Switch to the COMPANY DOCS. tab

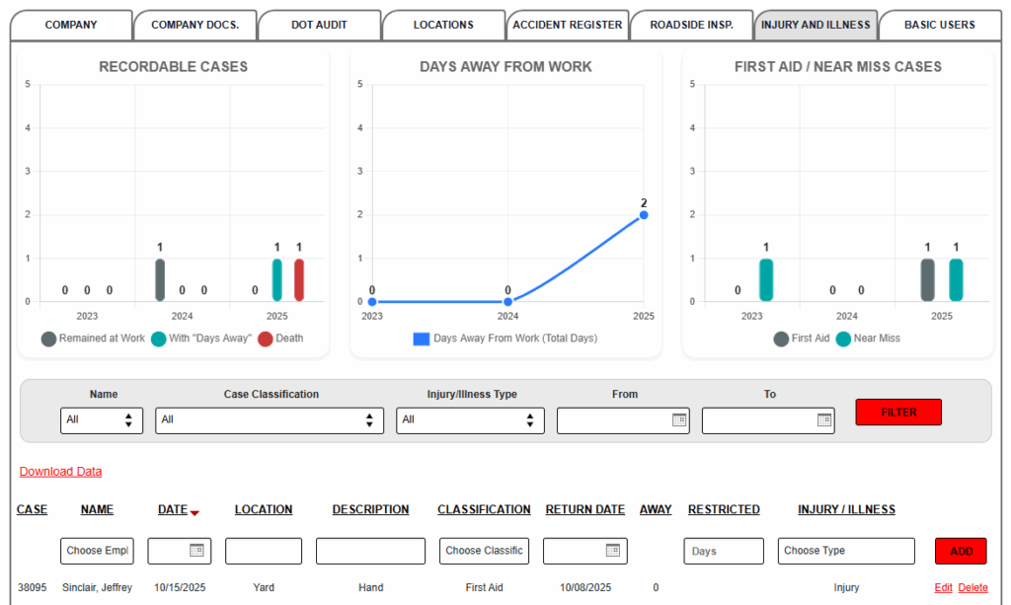tap(194, 25)
